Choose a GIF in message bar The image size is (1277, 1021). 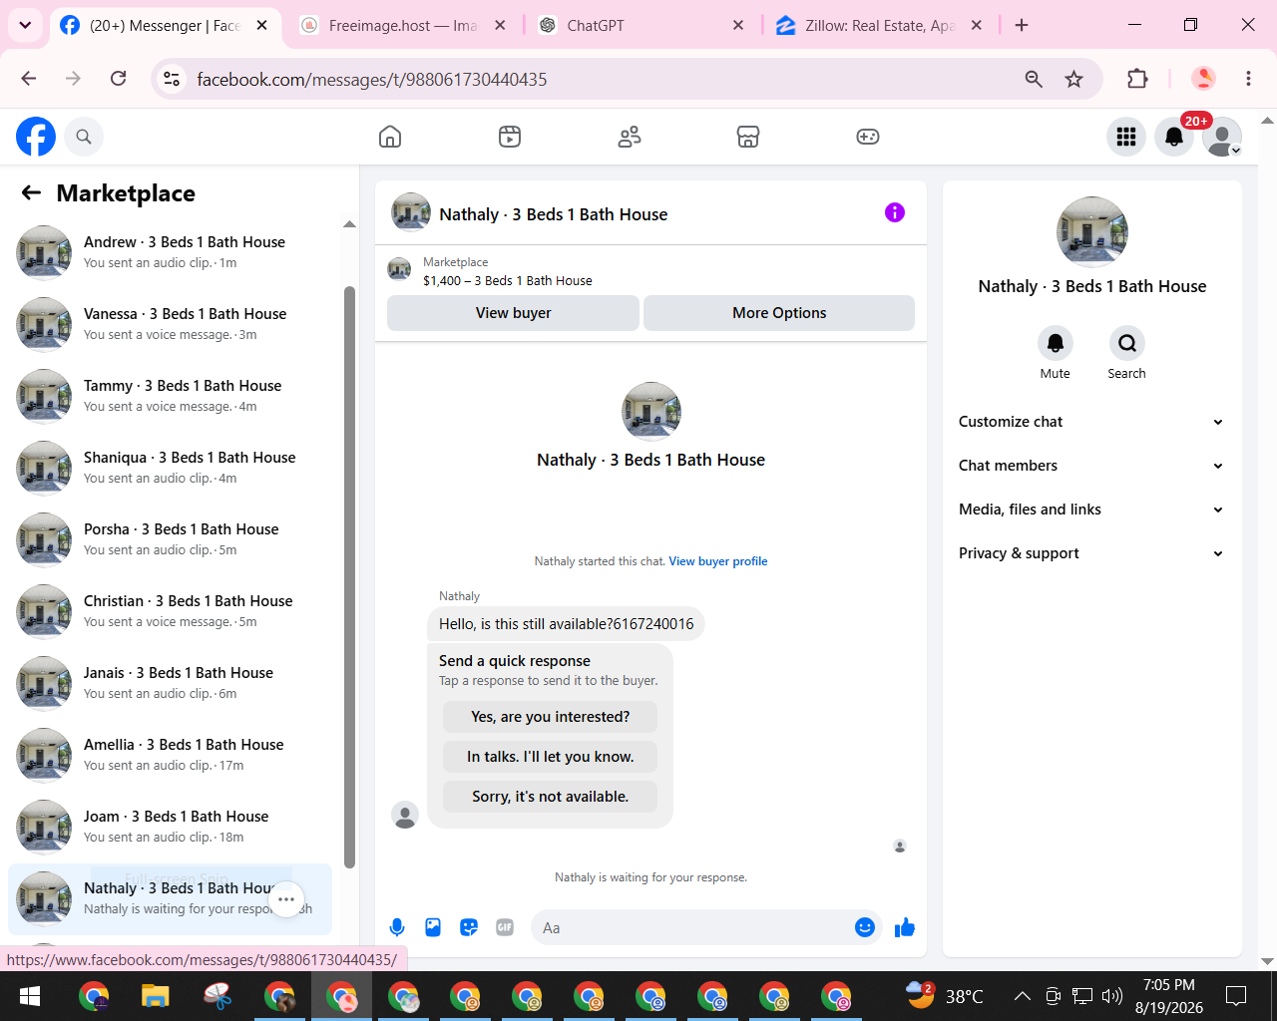(x=505, y=927)
